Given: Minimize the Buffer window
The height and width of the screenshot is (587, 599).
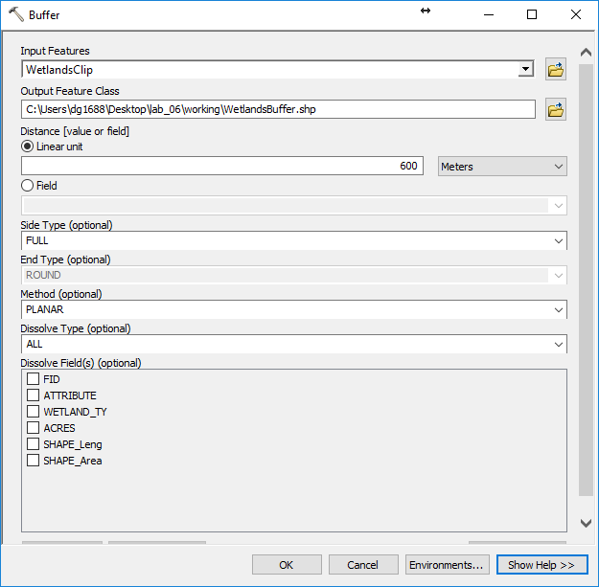Looking at the screenshot, I should pyautogui.click(x=489, y=14).
